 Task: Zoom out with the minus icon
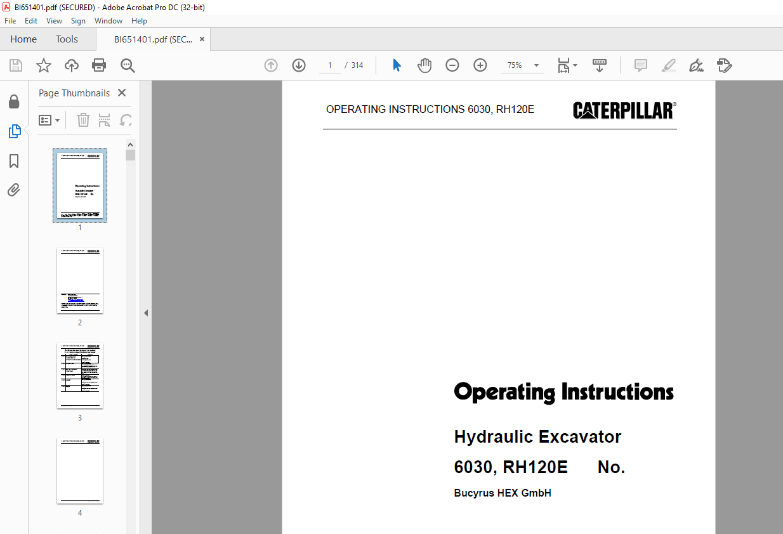[x=452, y=65]
